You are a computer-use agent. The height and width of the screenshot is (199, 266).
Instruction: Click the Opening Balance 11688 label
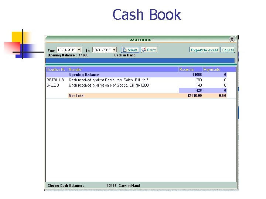click(68, 55)
